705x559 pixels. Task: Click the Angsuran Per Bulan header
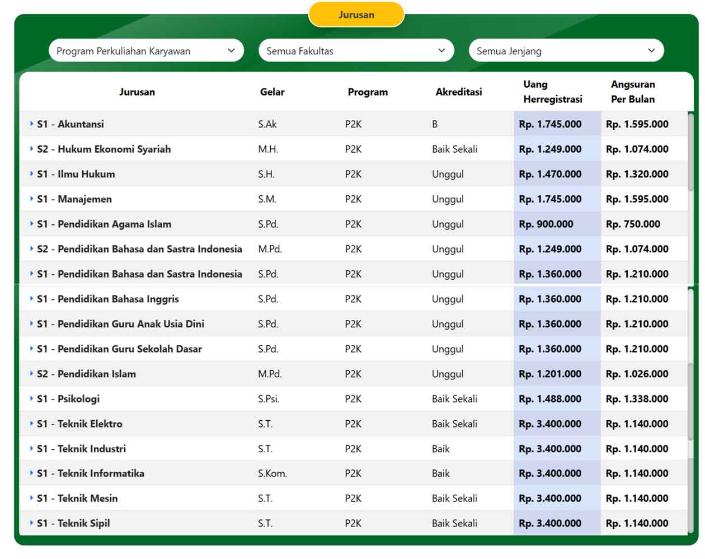(633, 92)
